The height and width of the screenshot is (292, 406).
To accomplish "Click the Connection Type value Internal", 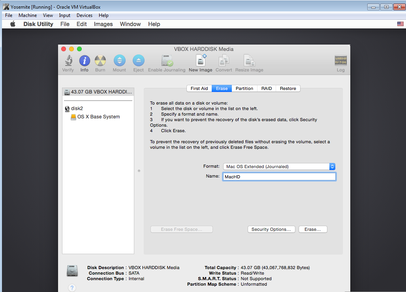I will tap(136, 279).
